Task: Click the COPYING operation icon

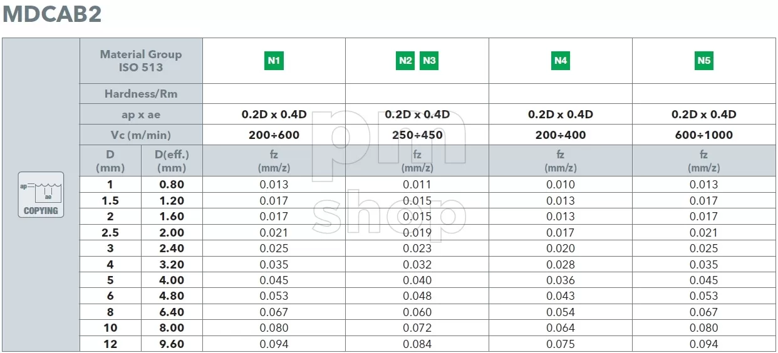Action: (x=41, y=195)
